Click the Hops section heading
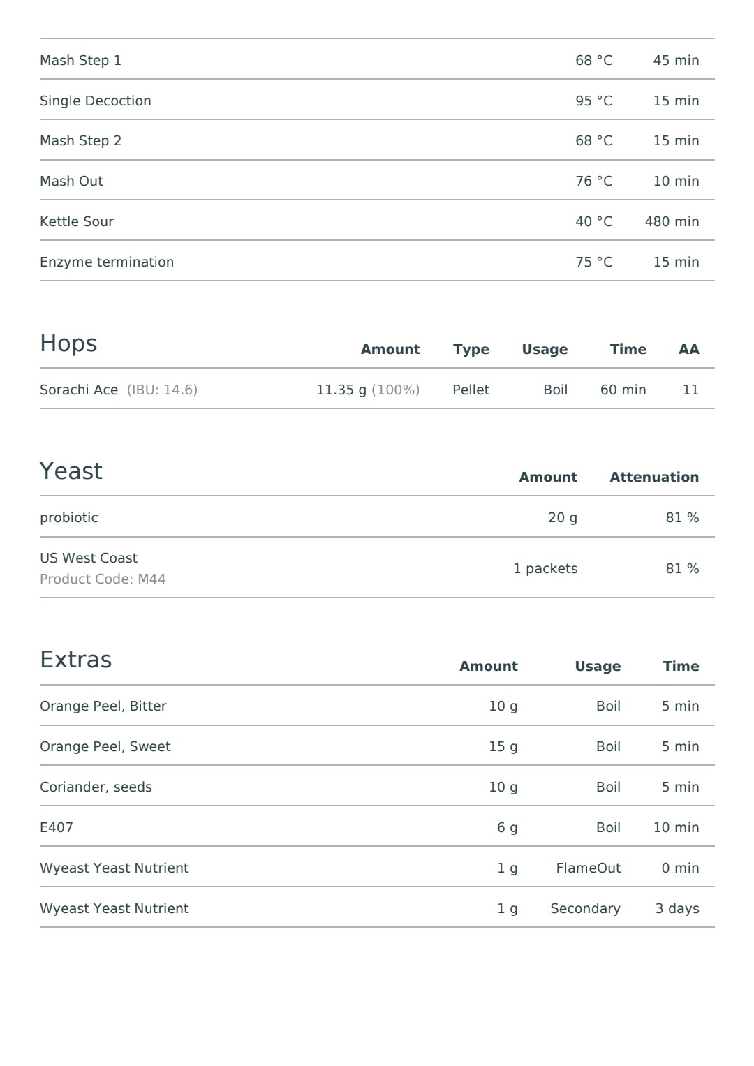 pyautogui.click(x=68, y=343)
